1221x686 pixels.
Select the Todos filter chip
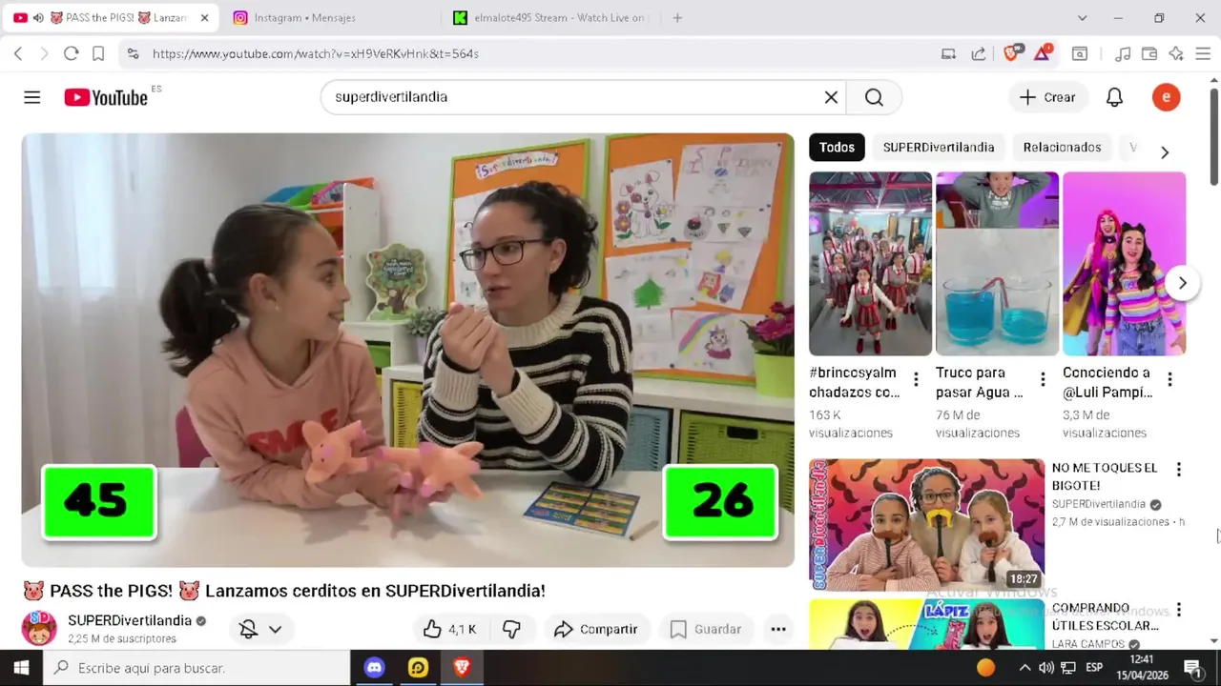(x=837, y=147)
